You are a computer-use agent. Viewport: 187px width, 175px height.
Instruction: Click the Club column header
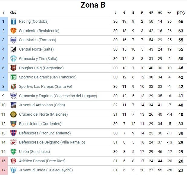click(13, 13)
